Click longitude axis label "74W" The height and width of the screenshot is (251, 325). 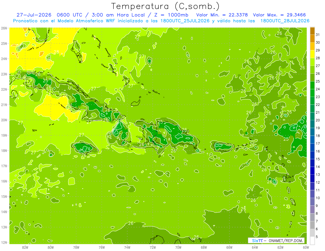[127, 247]
